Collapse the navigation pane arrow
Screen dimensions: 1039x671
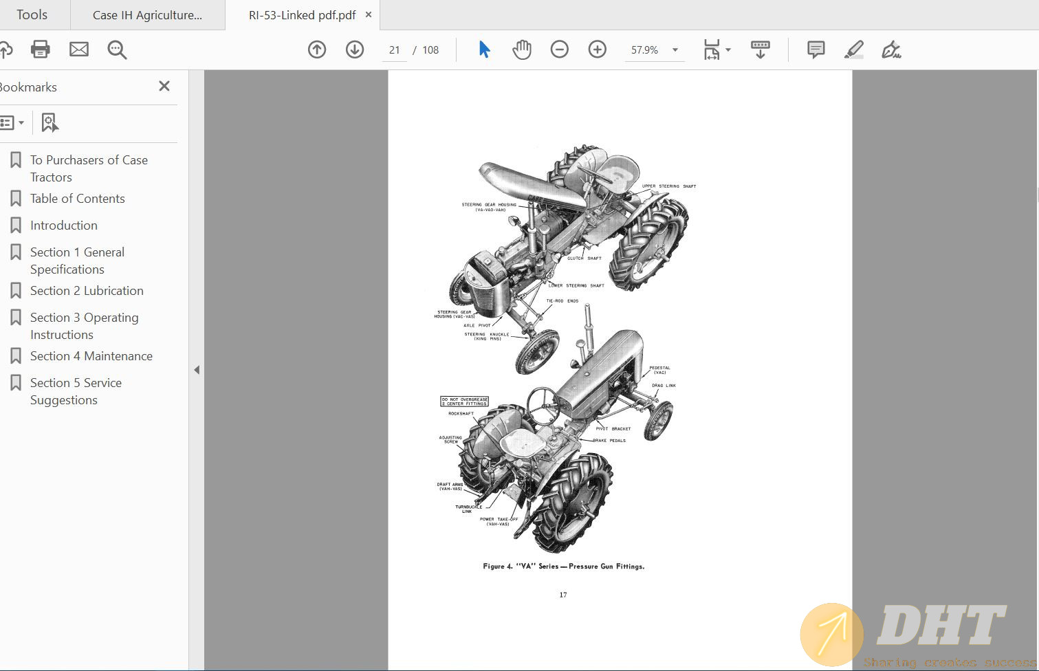pyautogui.click(x=197, y=370)
